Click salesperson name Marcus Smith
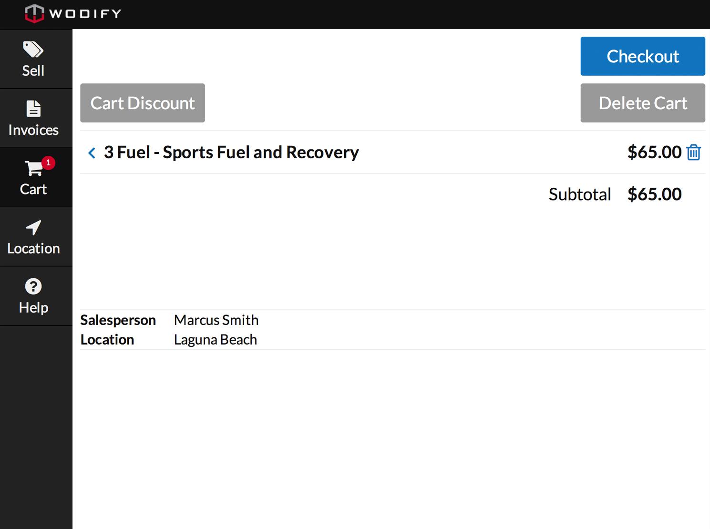The height and width of the screenshot is (529, 710). pyautogui.click(x=216, y=320)
